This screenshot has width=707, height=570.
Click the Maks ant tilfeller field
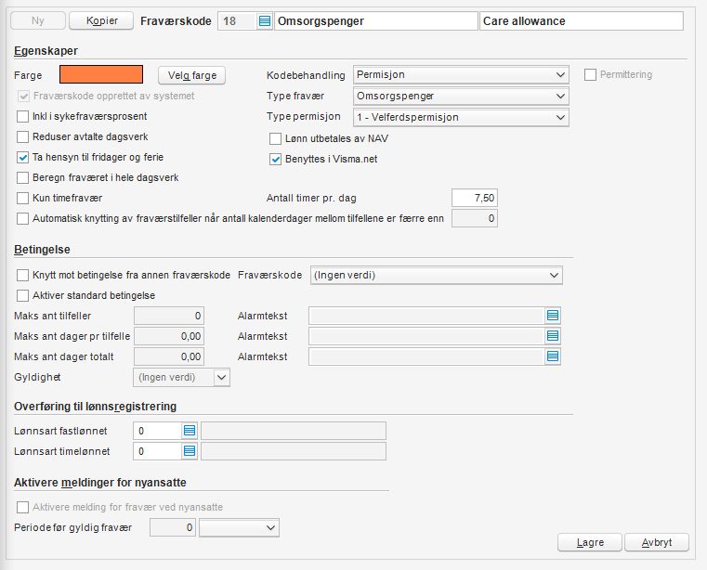[x=169, y=316]
